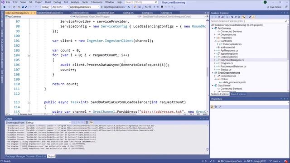Open the File menu
Image resolution: width=290 pixels, height=163 pixels.
[8, 2]
